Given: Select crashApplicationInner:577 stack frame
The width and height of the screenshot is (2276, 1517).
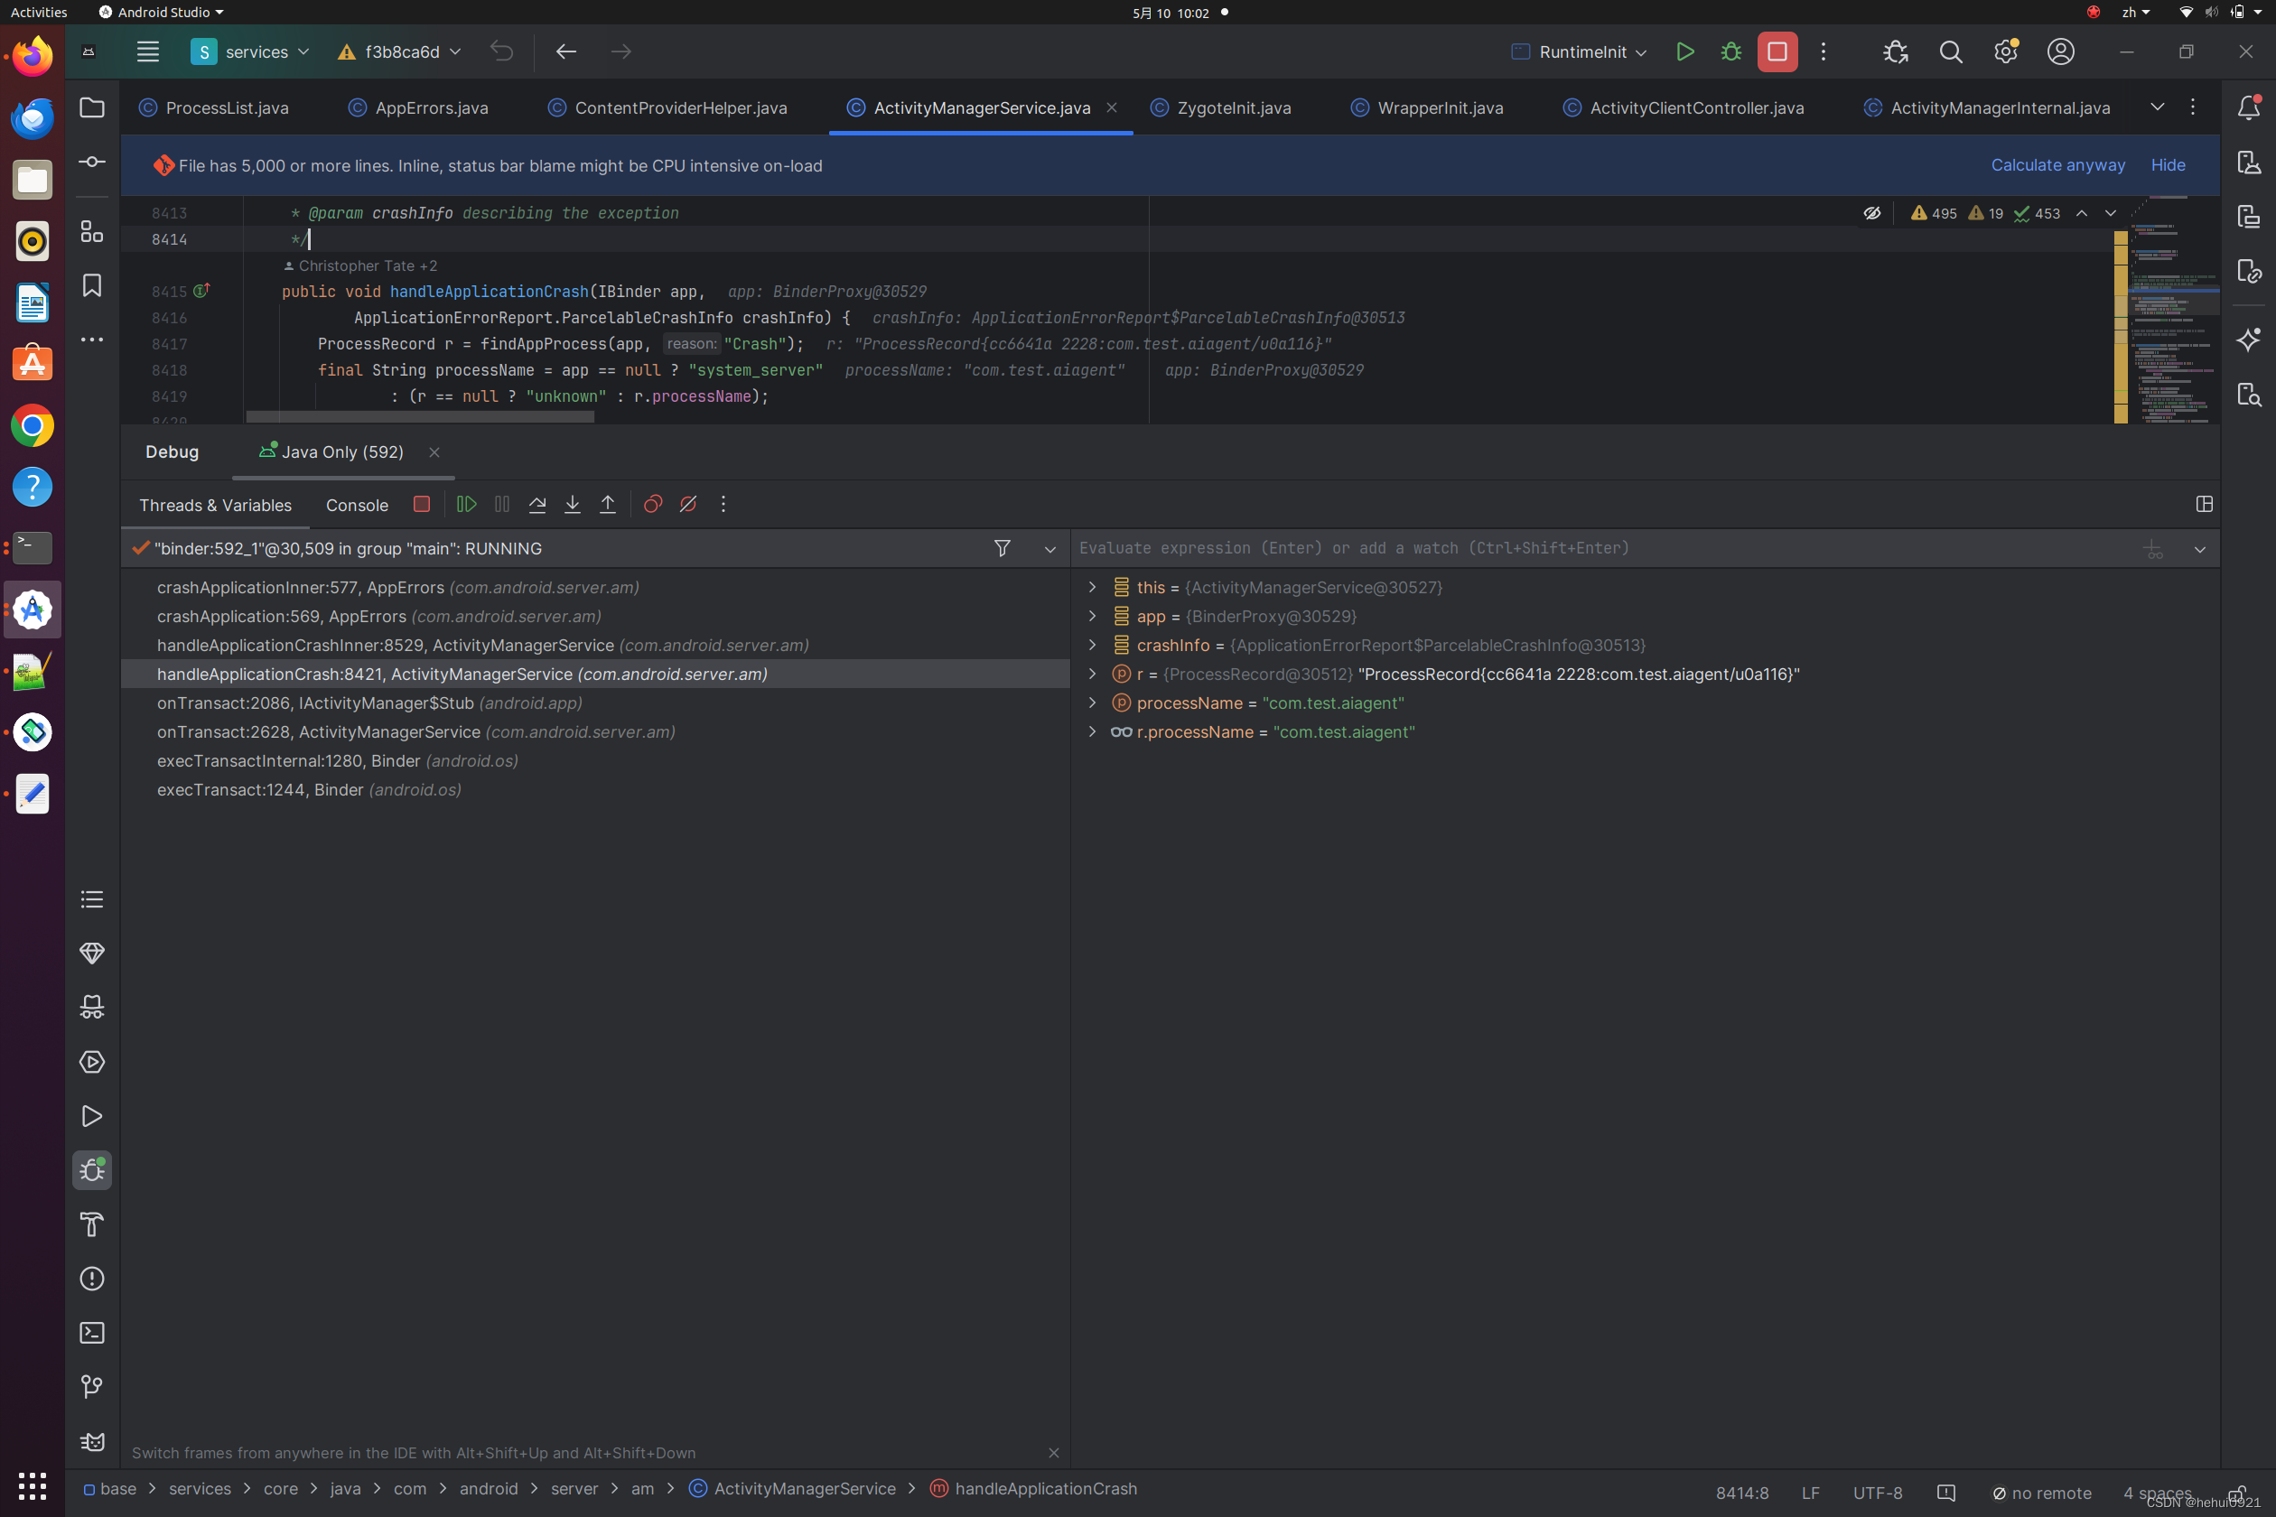Looking at the screenshot, I should click(x=595, y=587).
